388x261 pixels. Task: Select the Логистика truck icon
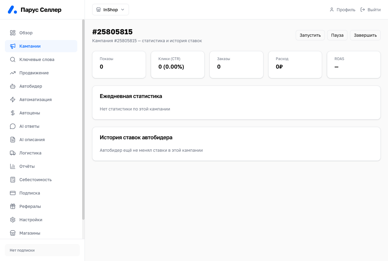coord(13,153)
